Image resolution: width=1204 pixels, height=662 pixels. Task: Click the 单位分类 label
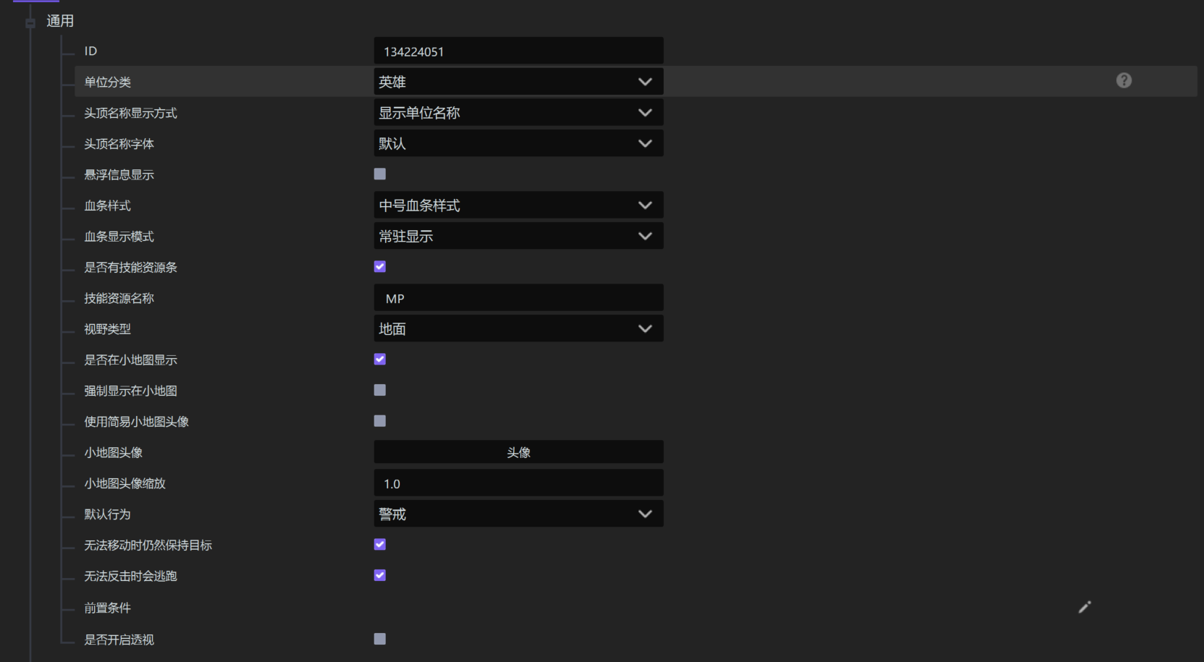pyautogui.click(x=107, y=82)
